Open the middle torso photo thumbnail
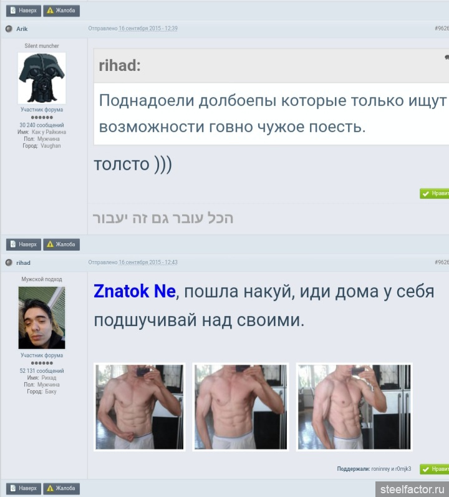This screenshot has height=497, width=449. pos(241,407)
